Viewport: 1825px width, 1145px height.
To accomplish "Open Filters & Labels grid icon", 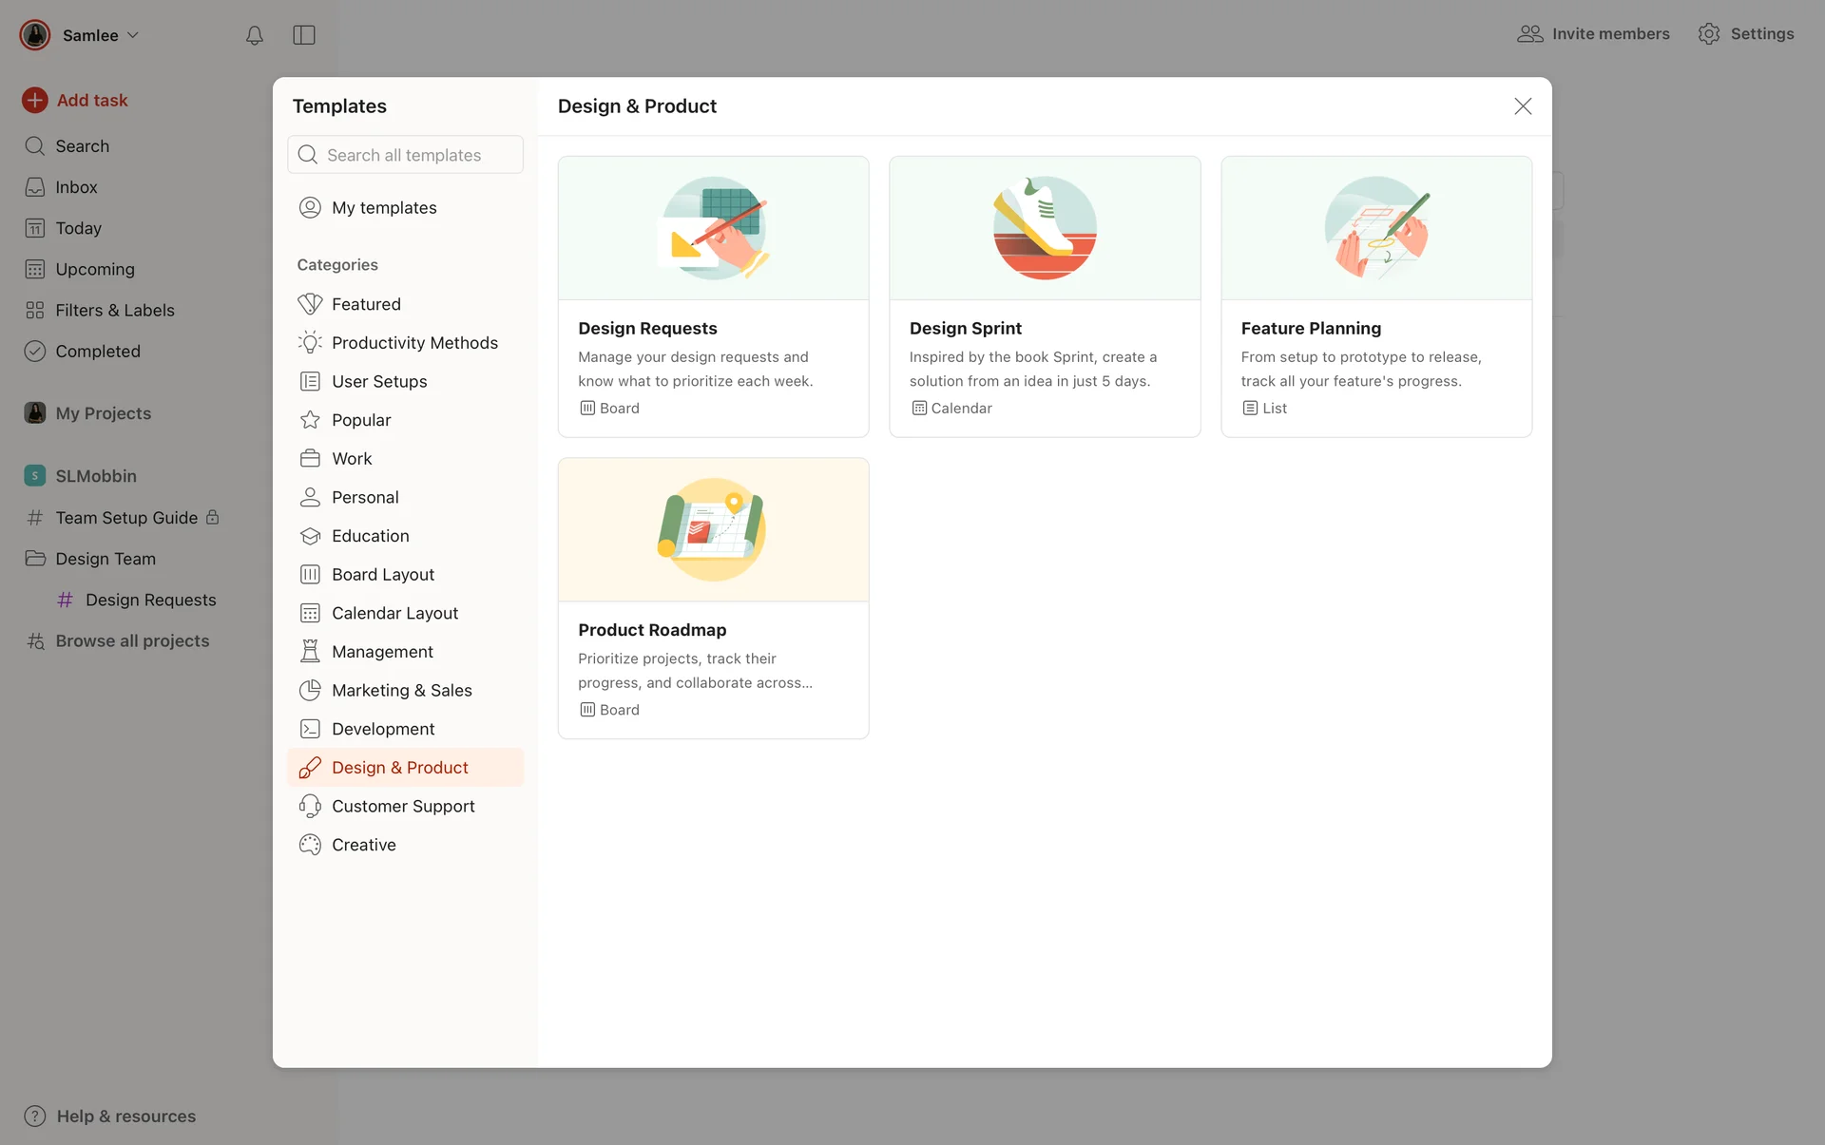I will tap(35, 310).
